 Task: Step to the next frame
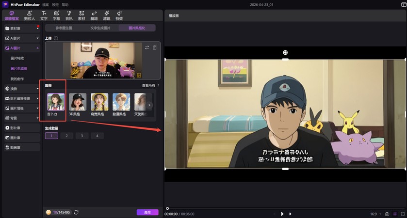click(290, 214)
